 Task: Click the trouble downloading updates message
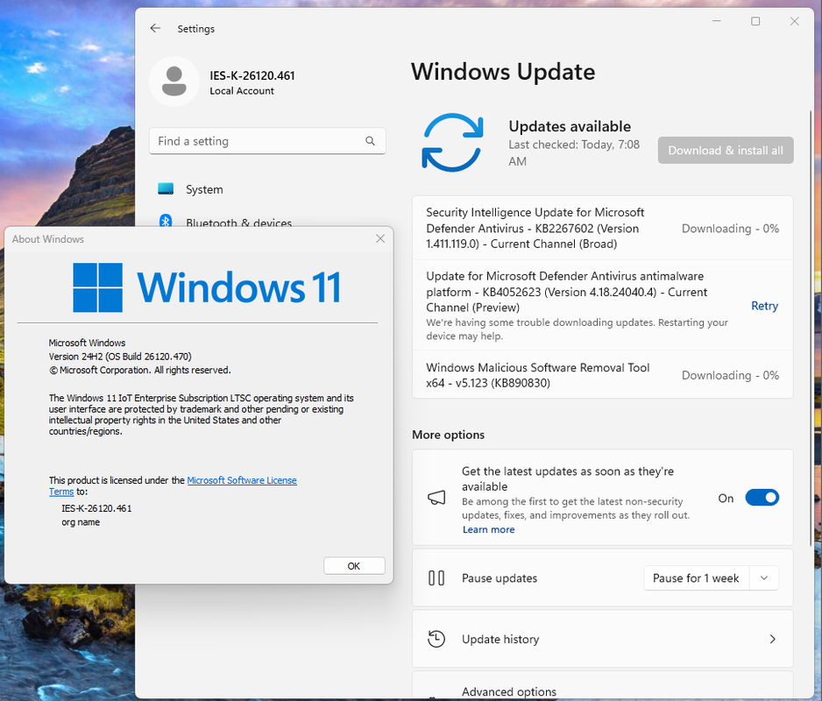(577, 329)
